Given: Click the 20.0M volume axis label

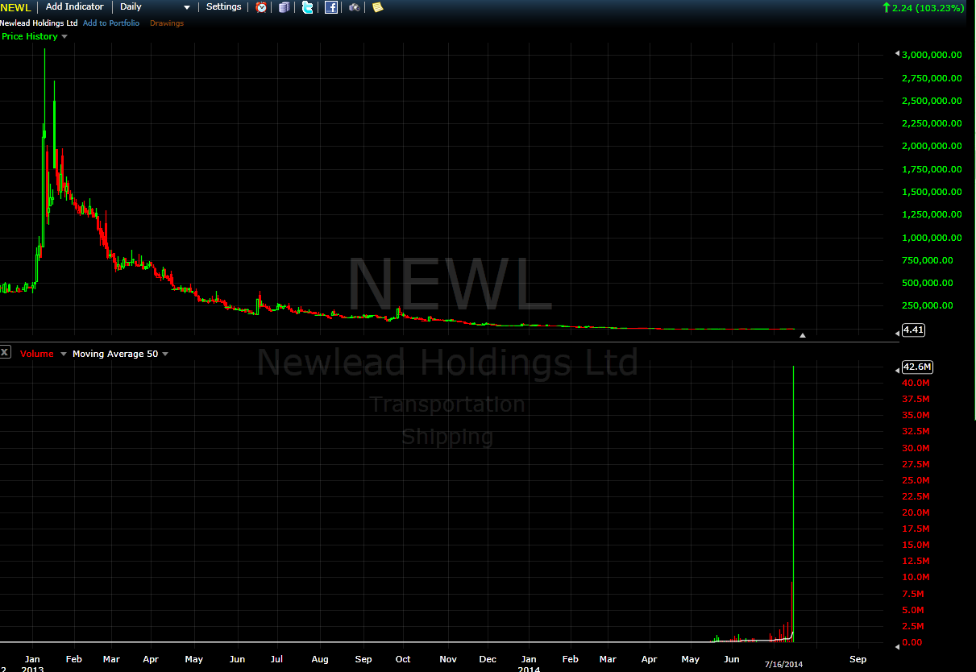Looking at the screenshot, I should point(916,512).
